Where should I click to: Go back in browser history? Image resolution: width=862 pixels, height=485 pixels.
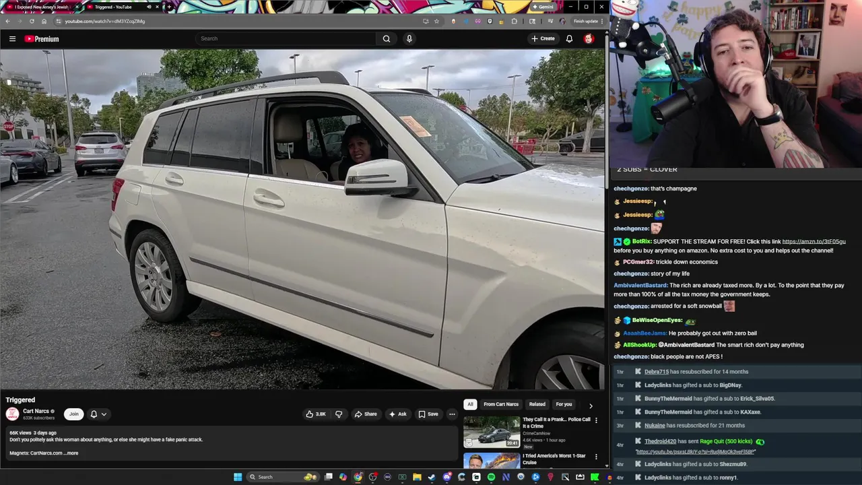(7, 21)
